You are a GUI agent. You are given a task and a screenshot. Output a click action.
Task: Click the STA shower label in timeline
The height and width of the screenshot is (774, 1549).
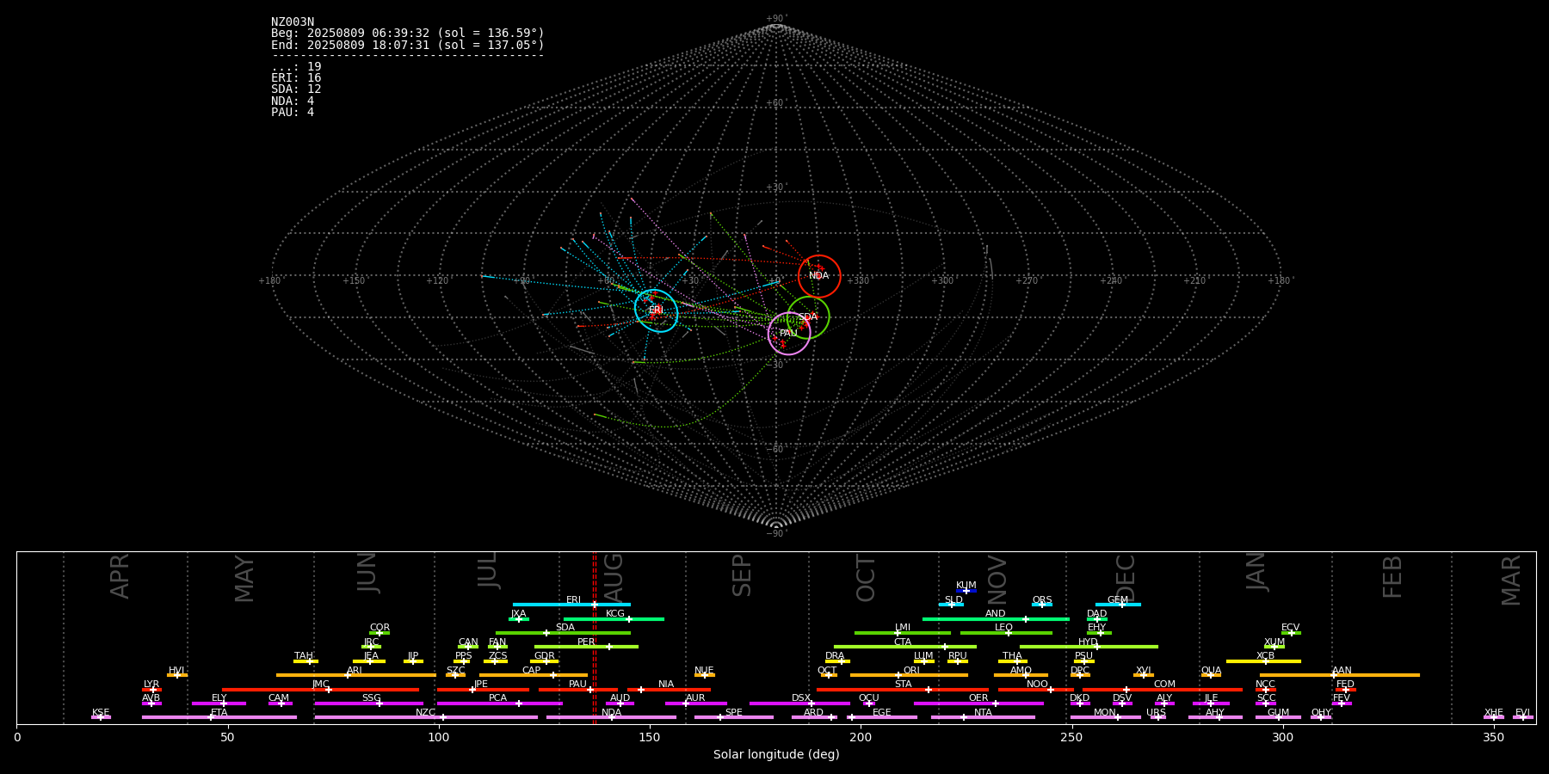pos(904,685)
